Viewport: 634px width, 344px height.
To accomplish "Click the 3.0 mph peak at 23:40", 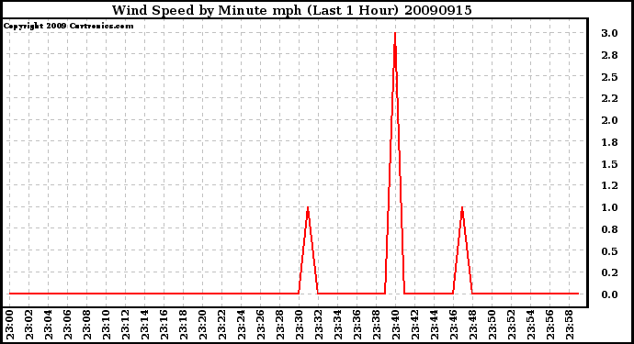I will point(395,34).
